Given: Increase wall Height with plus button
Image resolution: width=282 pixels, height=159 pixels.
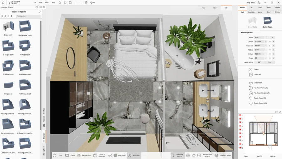Looking at the screenshot, I should point(273,54).
